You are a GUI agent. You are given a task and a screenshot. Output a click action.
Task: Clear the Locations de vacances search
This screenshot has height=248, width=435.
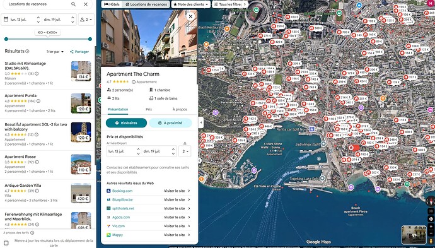tap(86, 4)
